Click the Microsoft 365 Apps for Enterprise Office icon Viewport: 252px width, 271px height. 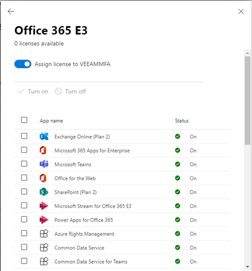(43, 150)
